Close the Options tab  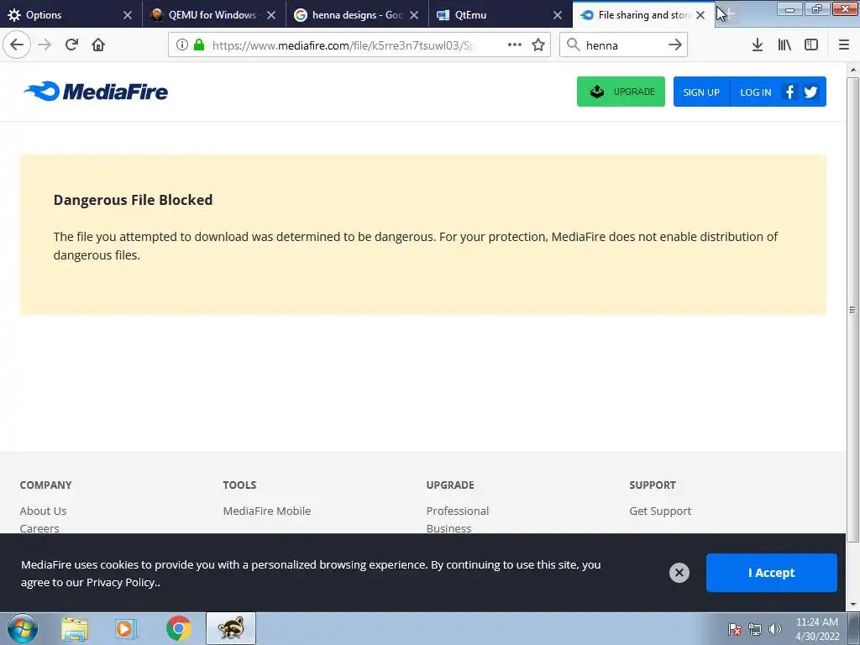click(128, 15)
